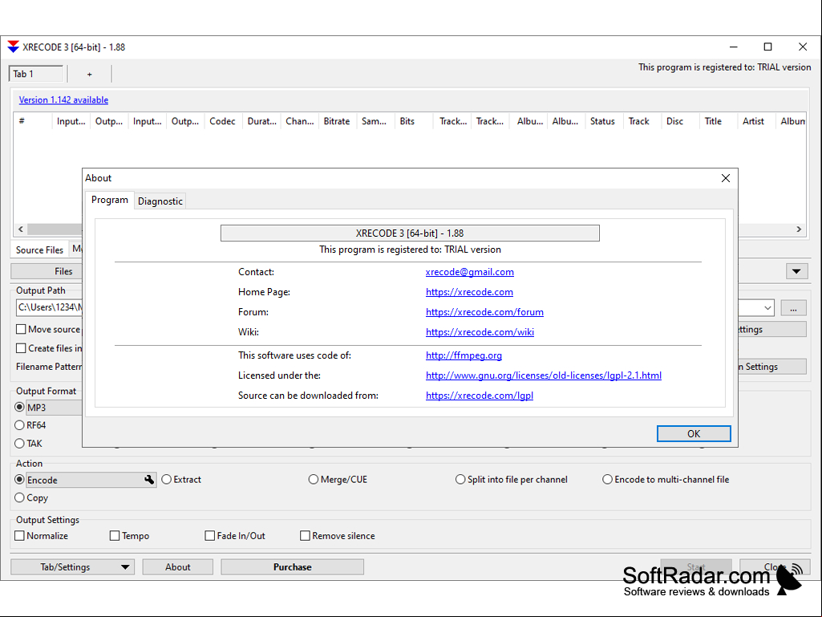
Task: Select the Merge/CUE action radio button
Action: pos(314,480)
